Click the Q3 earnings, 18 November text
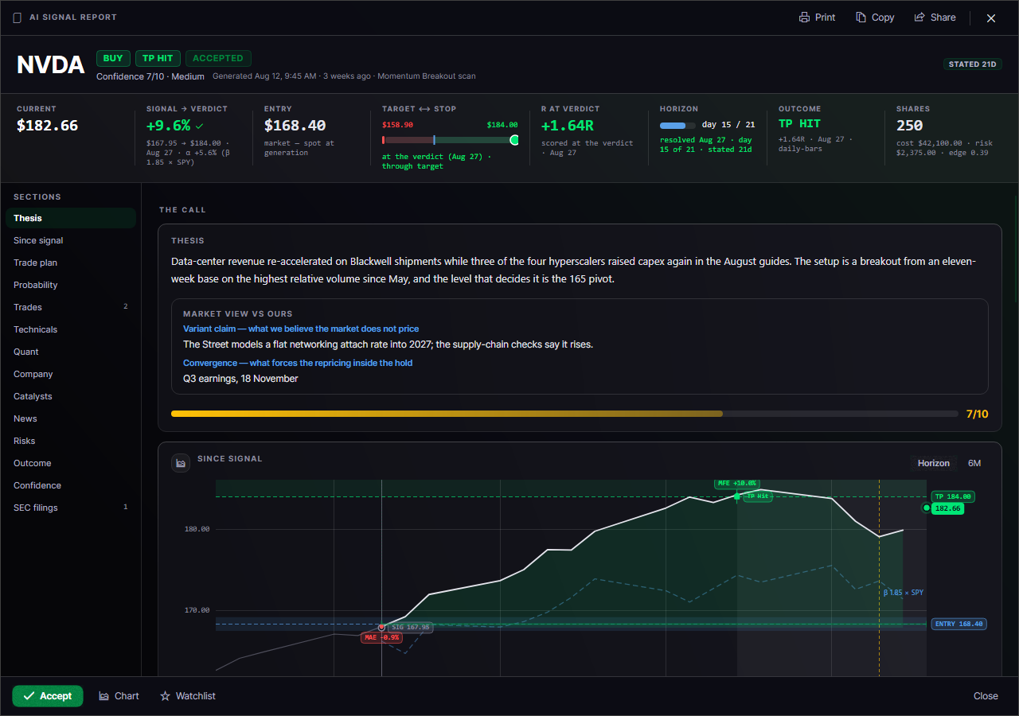The height and width of the screenshot is (716, 1019). point(240,379)
